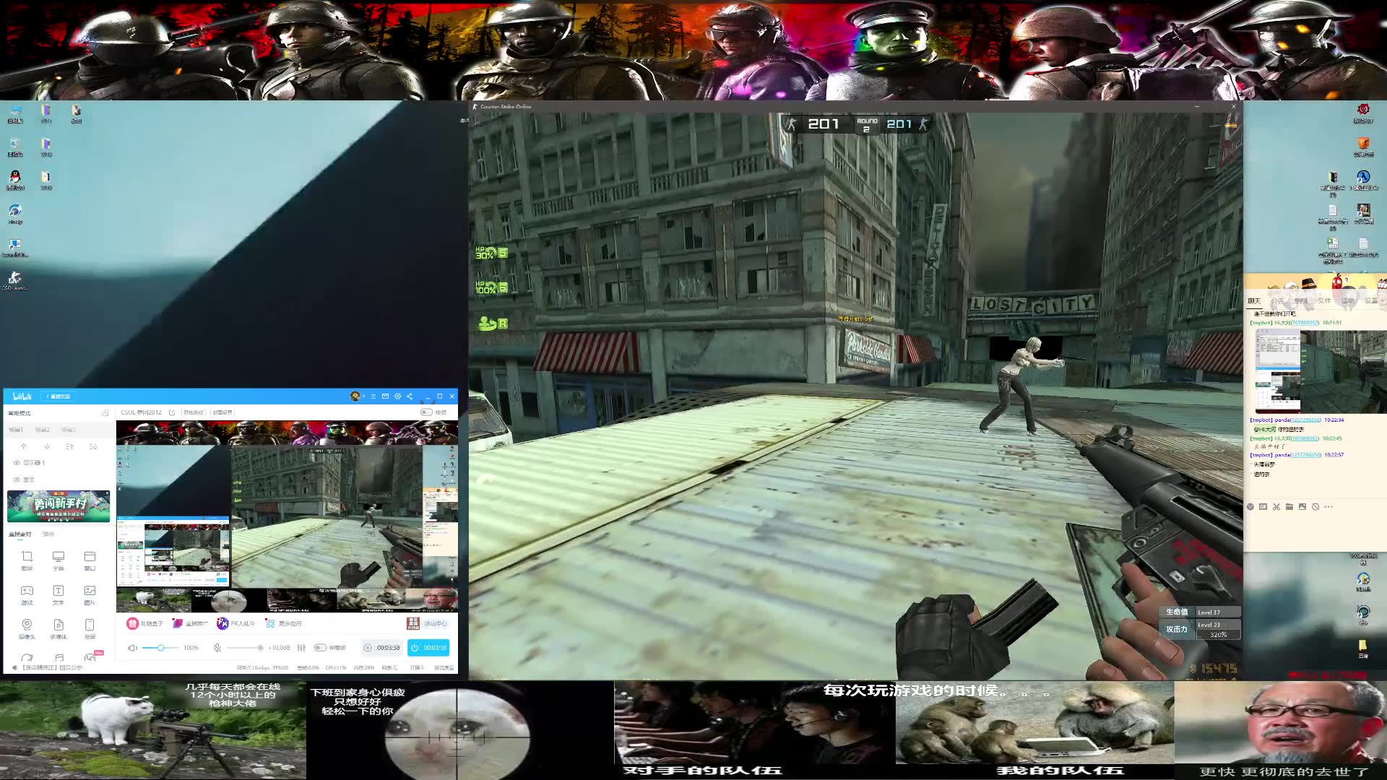This screenshot has height=780, width=1387.
Task: Toggle the switch at preview top right
Action: point(426,412)
